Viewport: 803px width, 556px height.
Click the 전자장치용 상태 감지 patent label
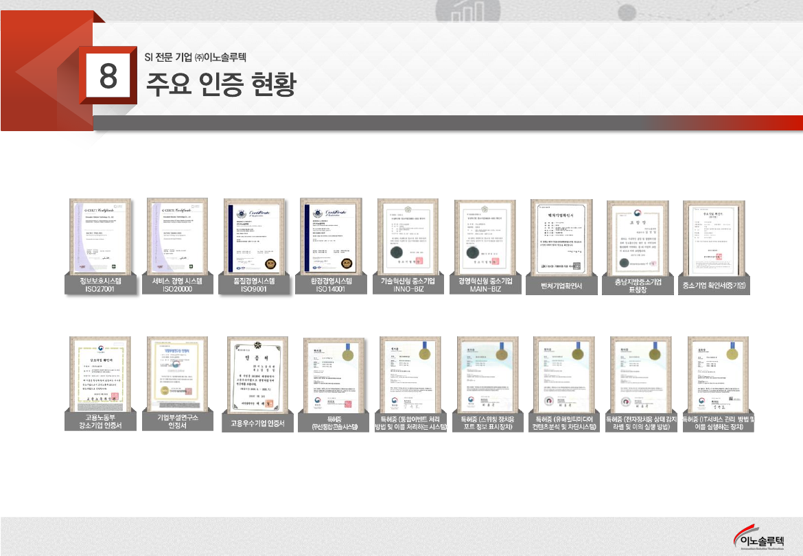click(x=640, y=423)
